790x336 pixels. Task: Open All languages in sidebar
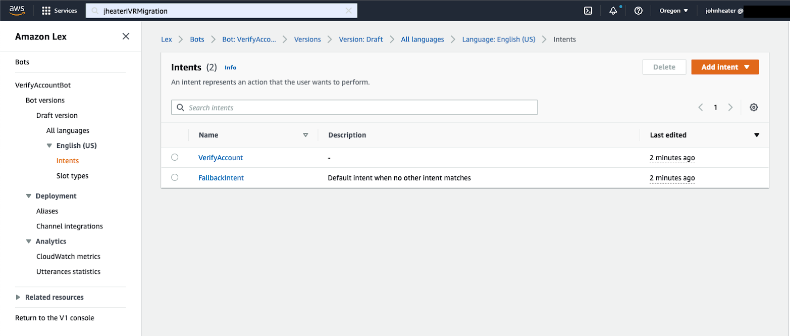[x=68, y=130]
